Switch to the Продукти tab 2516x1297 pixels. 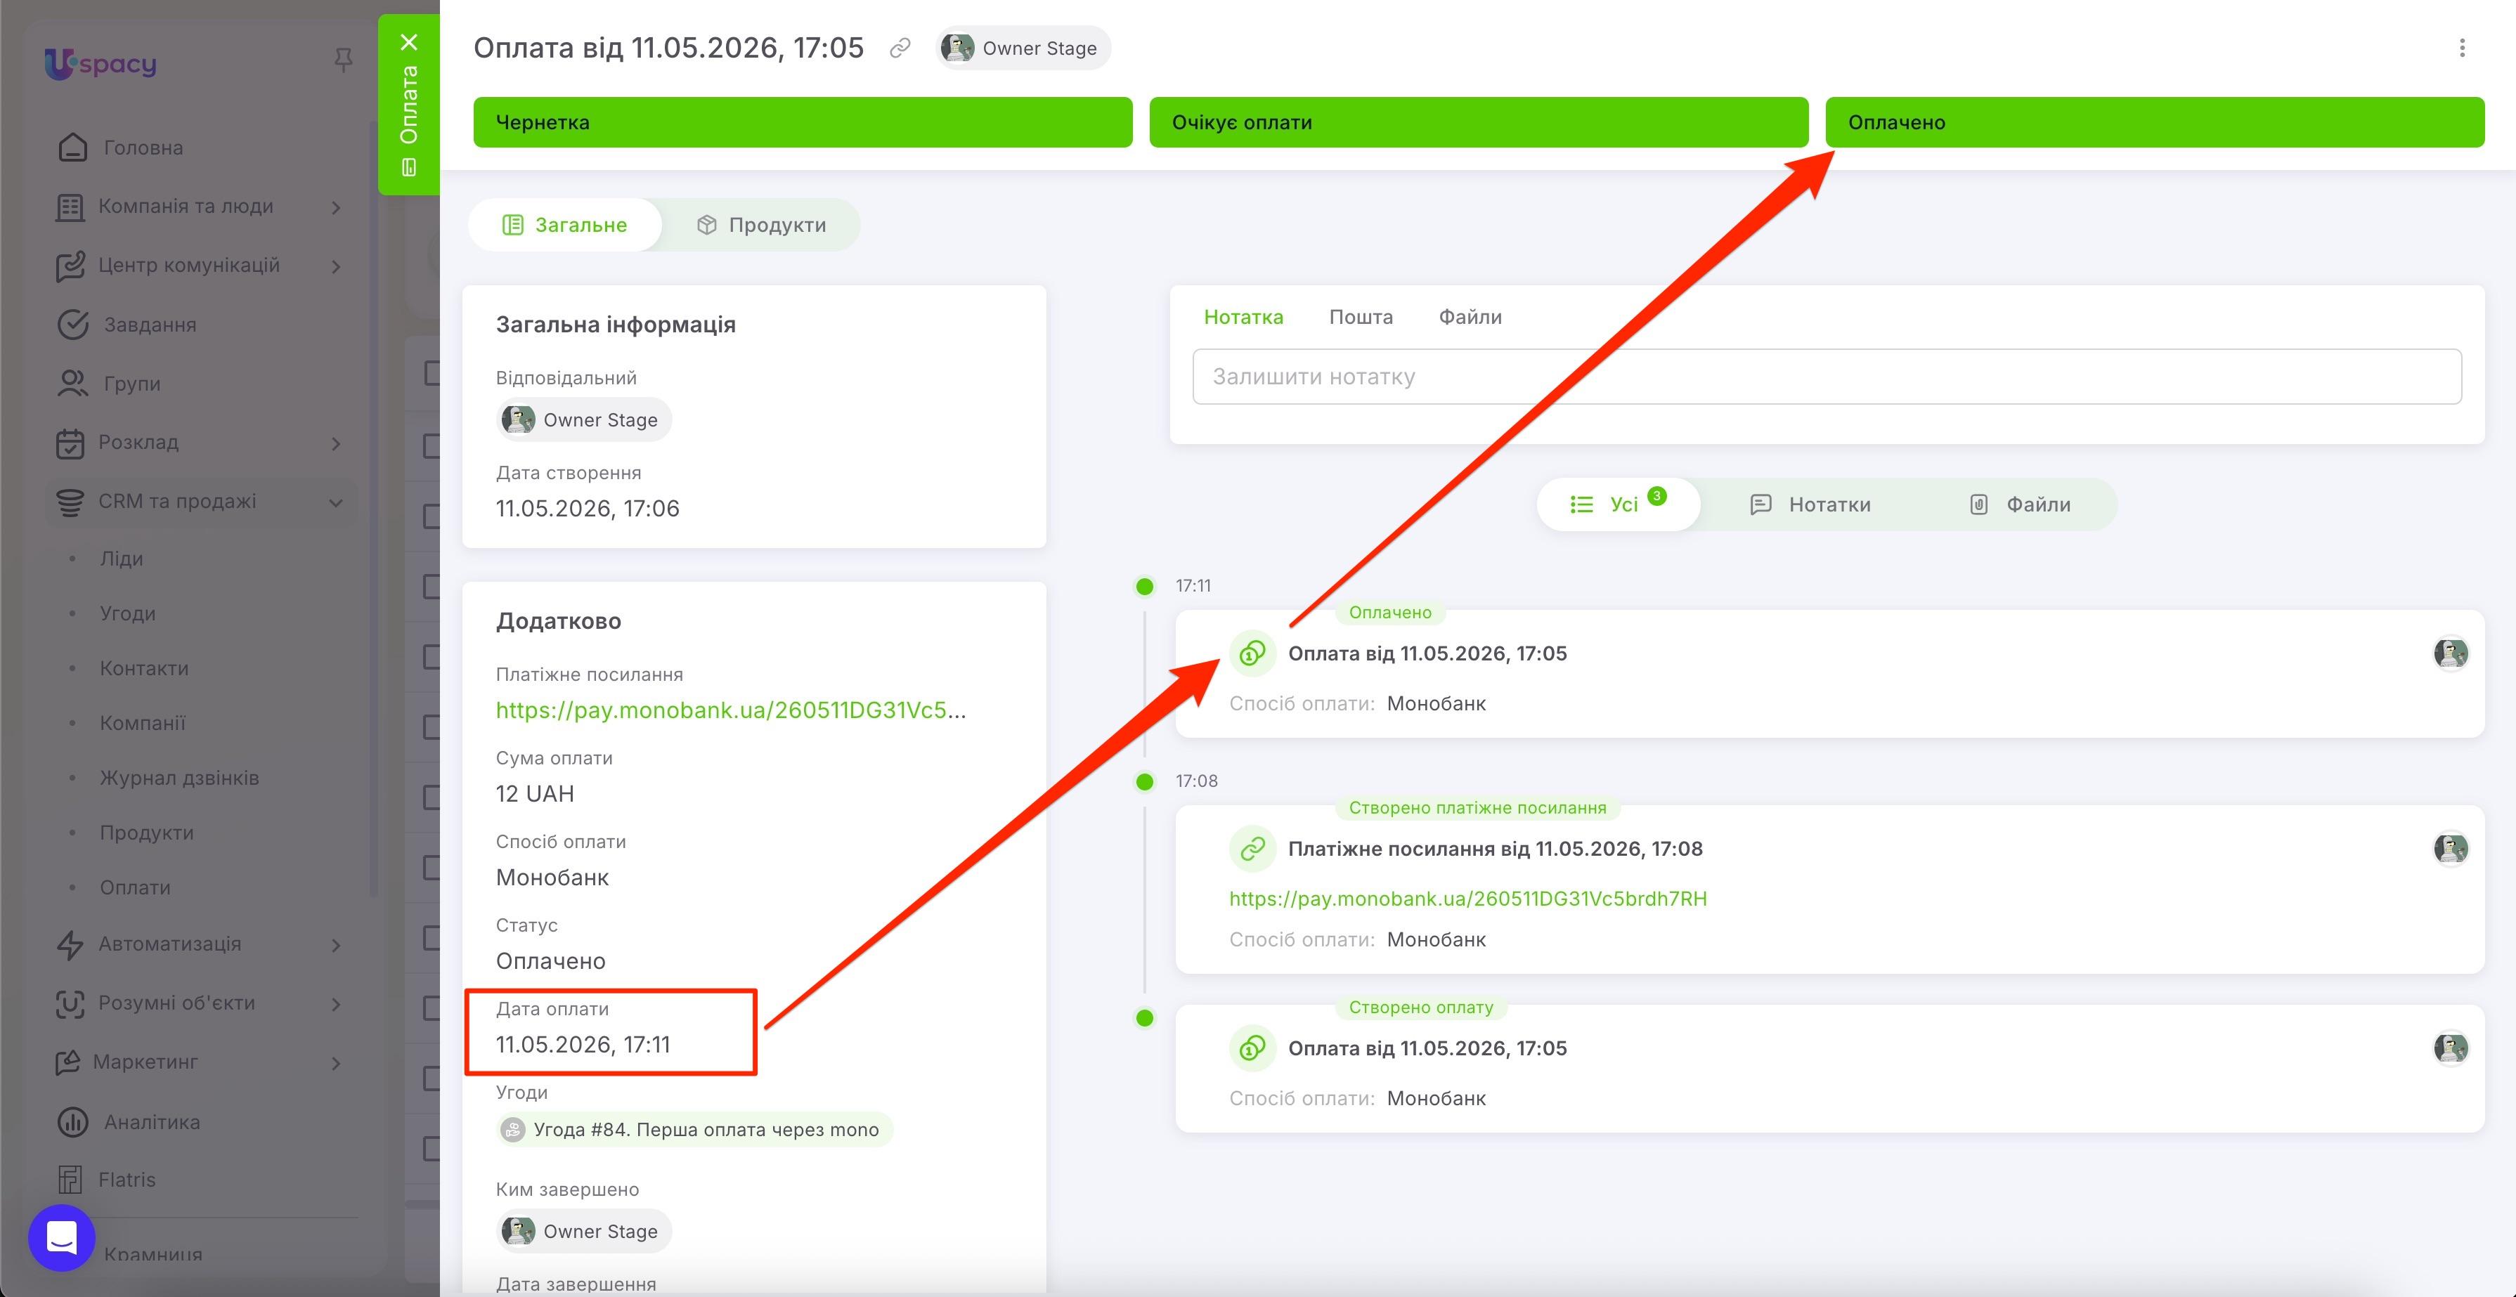(x=761, y=225)
